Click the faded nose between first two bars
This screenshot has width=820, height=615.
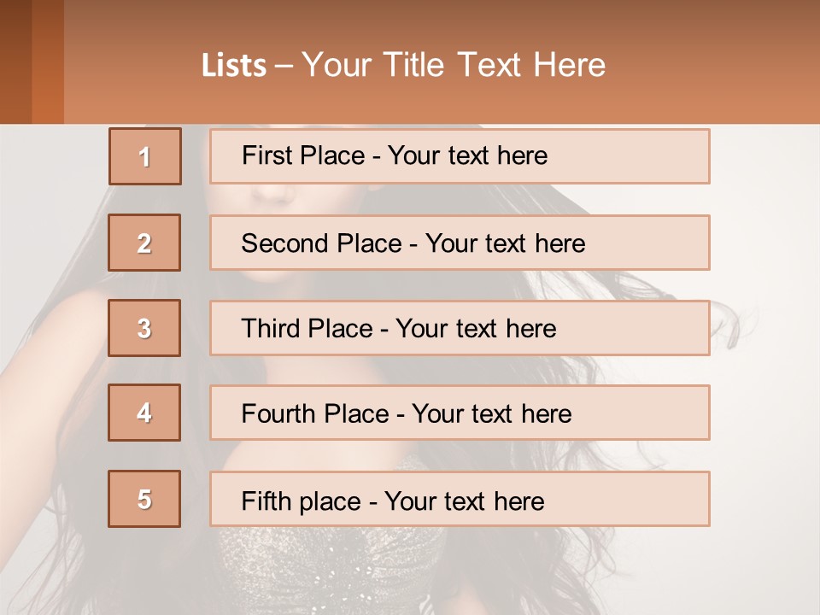(275, 195)
